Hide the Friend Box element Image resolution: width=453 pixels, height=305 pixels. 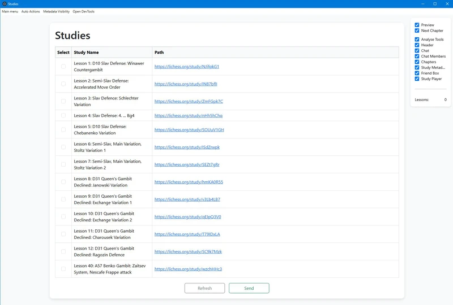[x=417, y=73]
